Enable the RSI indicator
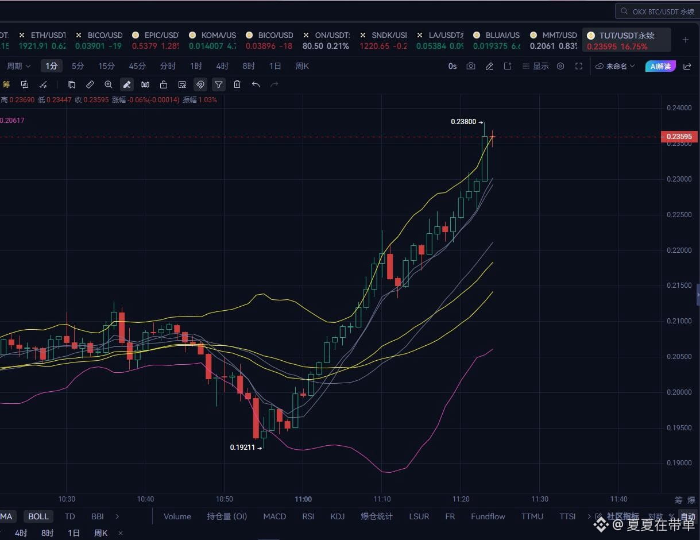Image resolution: width=700 pixels, height=540 pixels. [x=308, y=516]
